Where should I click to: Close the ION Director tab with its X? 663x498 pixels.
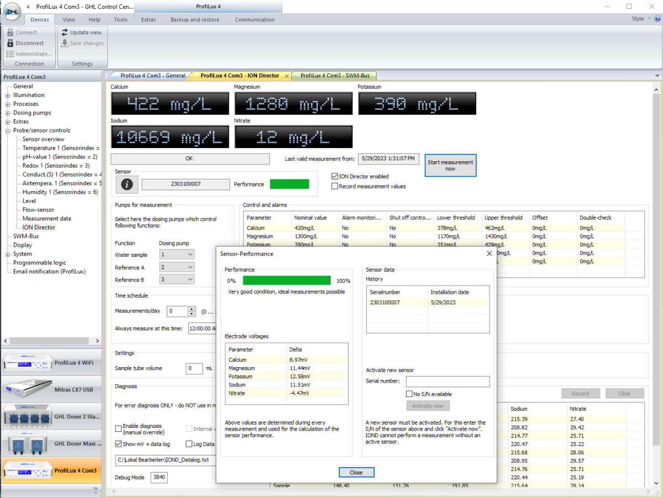point(286,76)
